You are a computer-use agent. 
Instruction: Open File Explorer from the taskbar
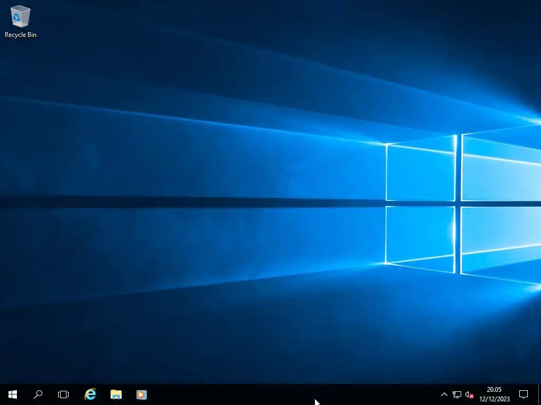click(116, 394)
